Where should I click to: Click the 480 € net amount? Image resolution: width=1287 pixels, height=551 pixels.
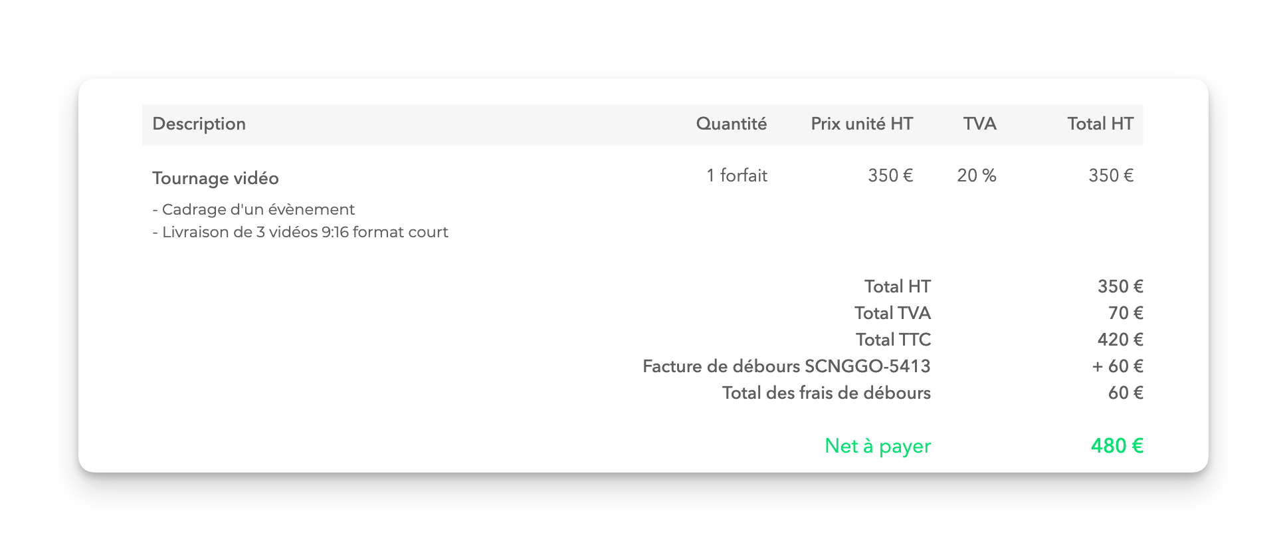click(x=1117, y=446)
